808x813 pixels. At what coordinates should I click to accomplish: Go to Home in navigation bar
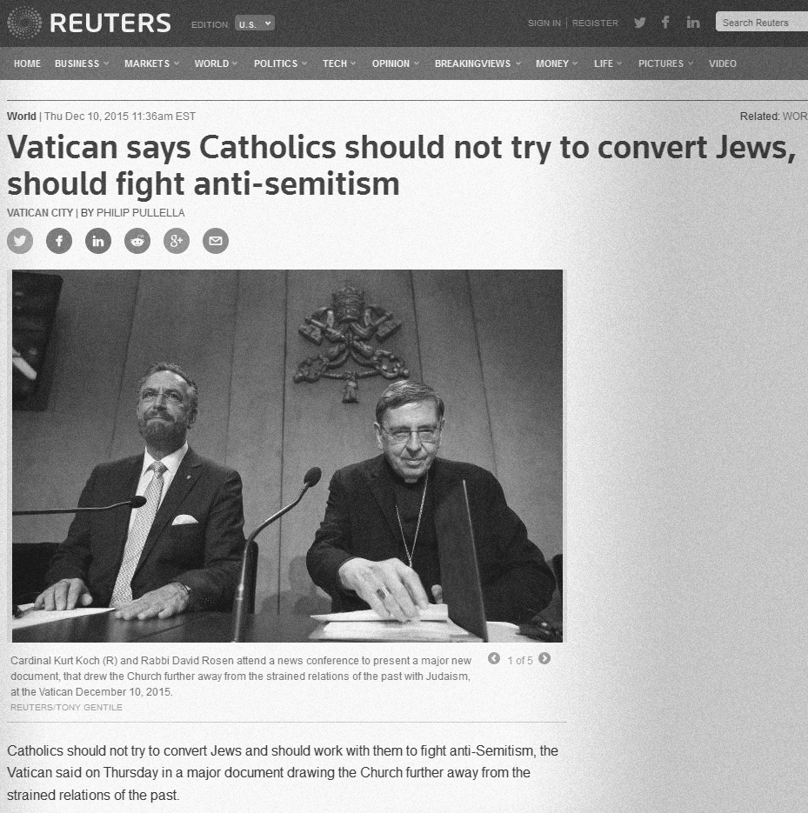click(x=27, y=63)
